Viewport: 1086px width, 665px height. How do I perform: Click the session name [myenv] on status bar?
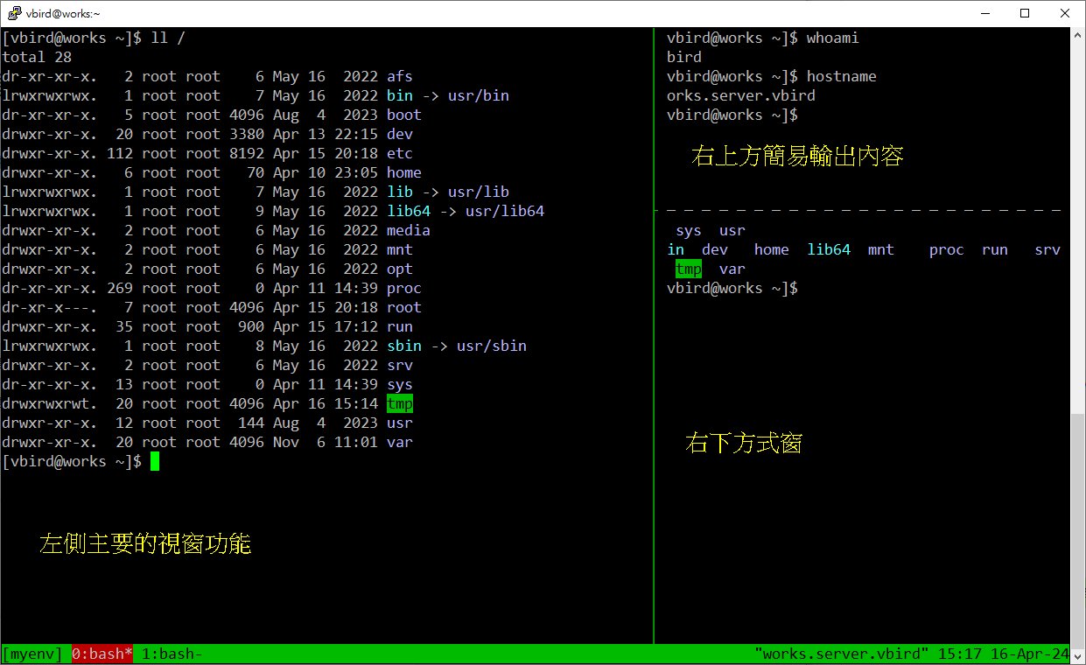(x=32, y=654)
